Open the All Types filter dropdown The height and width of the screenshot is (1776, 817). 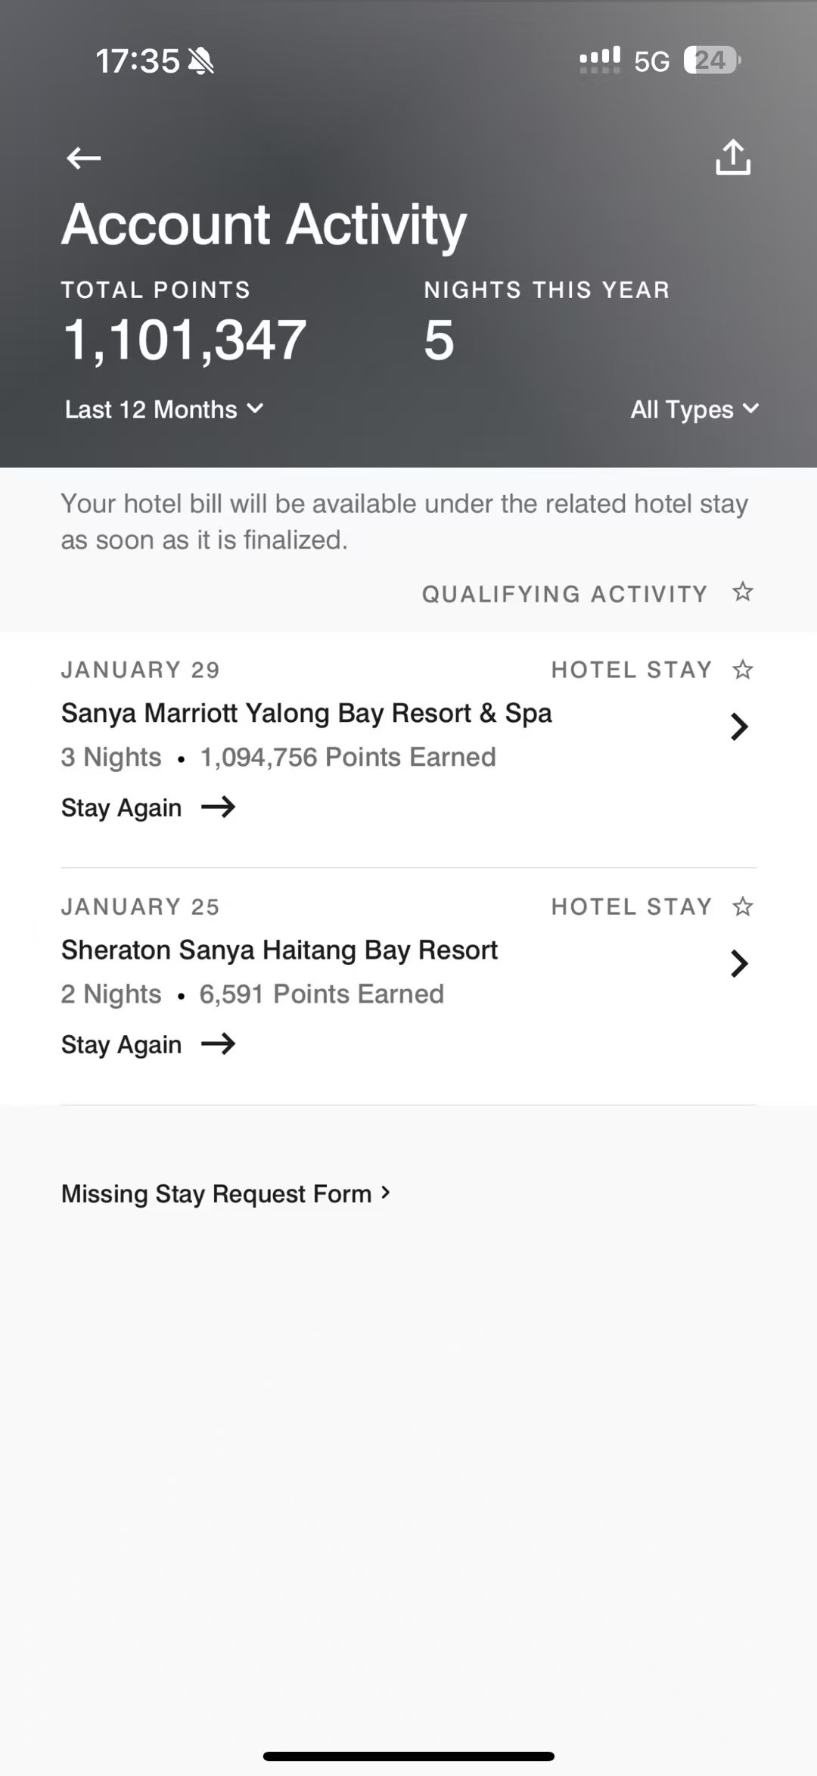pos(694,409)
